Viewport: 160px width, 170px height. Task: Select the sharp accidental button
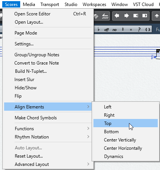(x=123, y=30)
